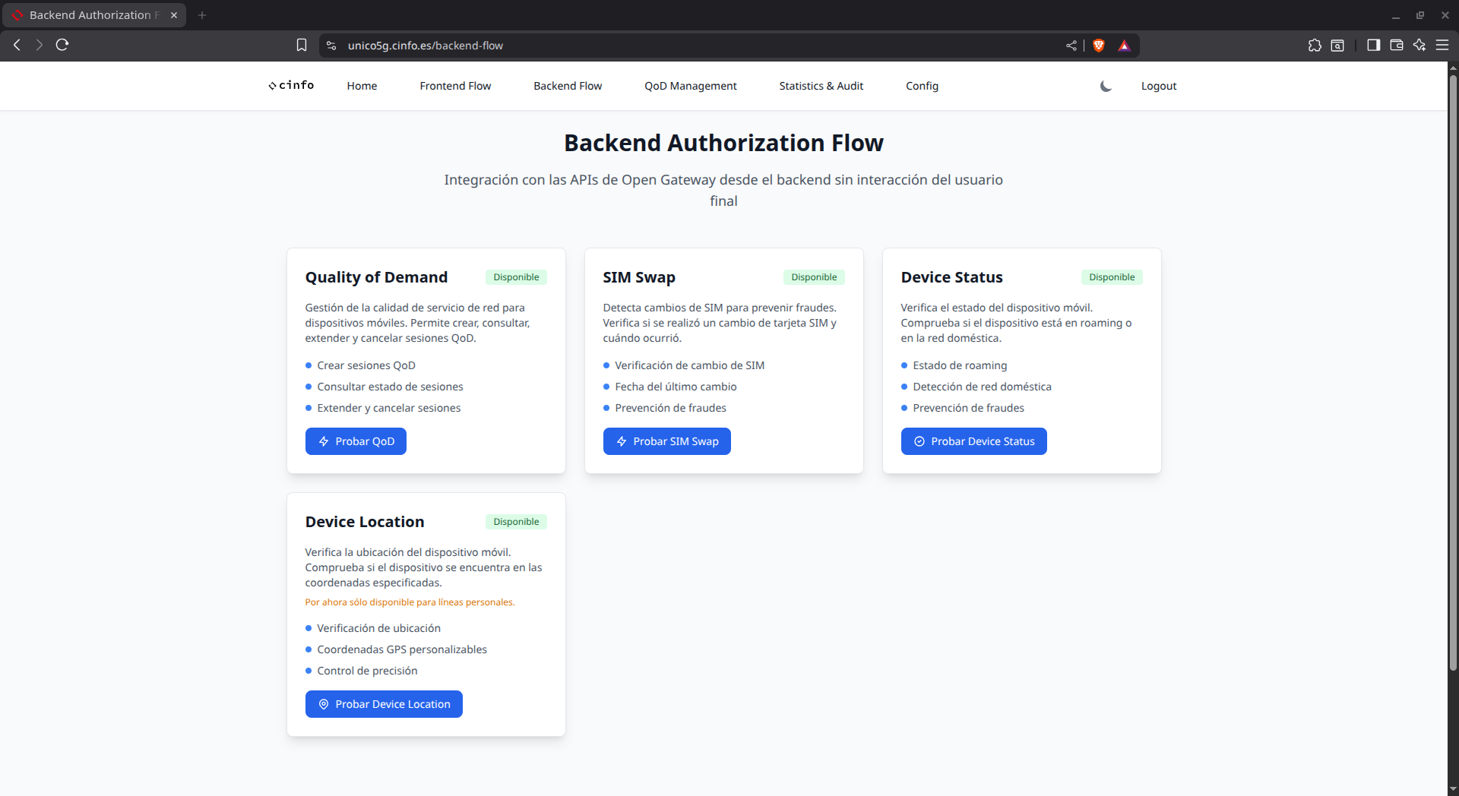Open the Brave Wallet icon

coord(1396,46)
